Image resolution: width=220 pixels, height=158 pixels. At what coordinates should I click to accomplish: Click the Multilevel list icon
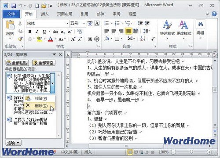[128, 23]
